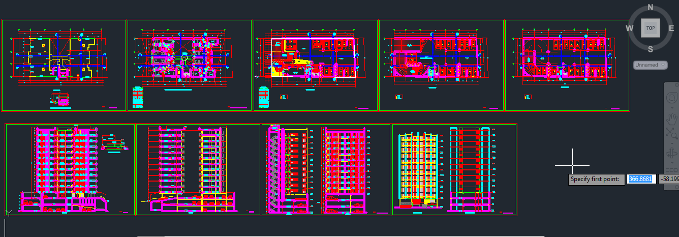Screen dimensions: 679x237
Task: Click the UCS origin icon at bottom-left
Action: click(8, 213)
